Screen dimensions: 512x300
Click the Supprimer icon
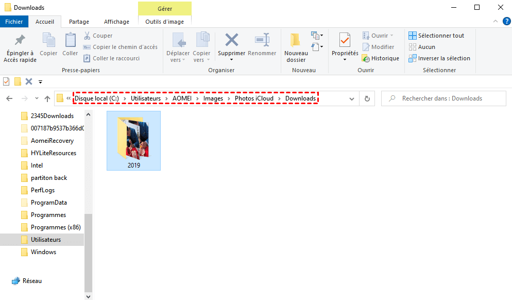point(231,44)
